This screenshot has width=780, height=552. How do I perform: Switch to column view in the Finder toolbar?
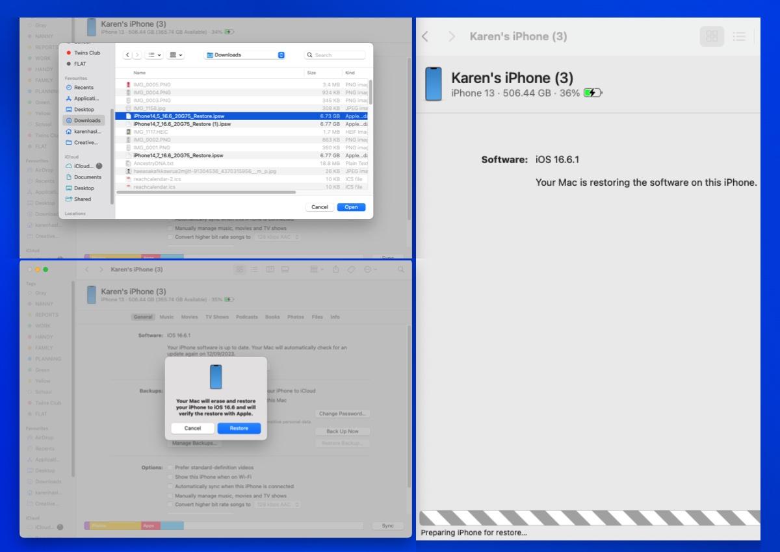tap(270, 270)
